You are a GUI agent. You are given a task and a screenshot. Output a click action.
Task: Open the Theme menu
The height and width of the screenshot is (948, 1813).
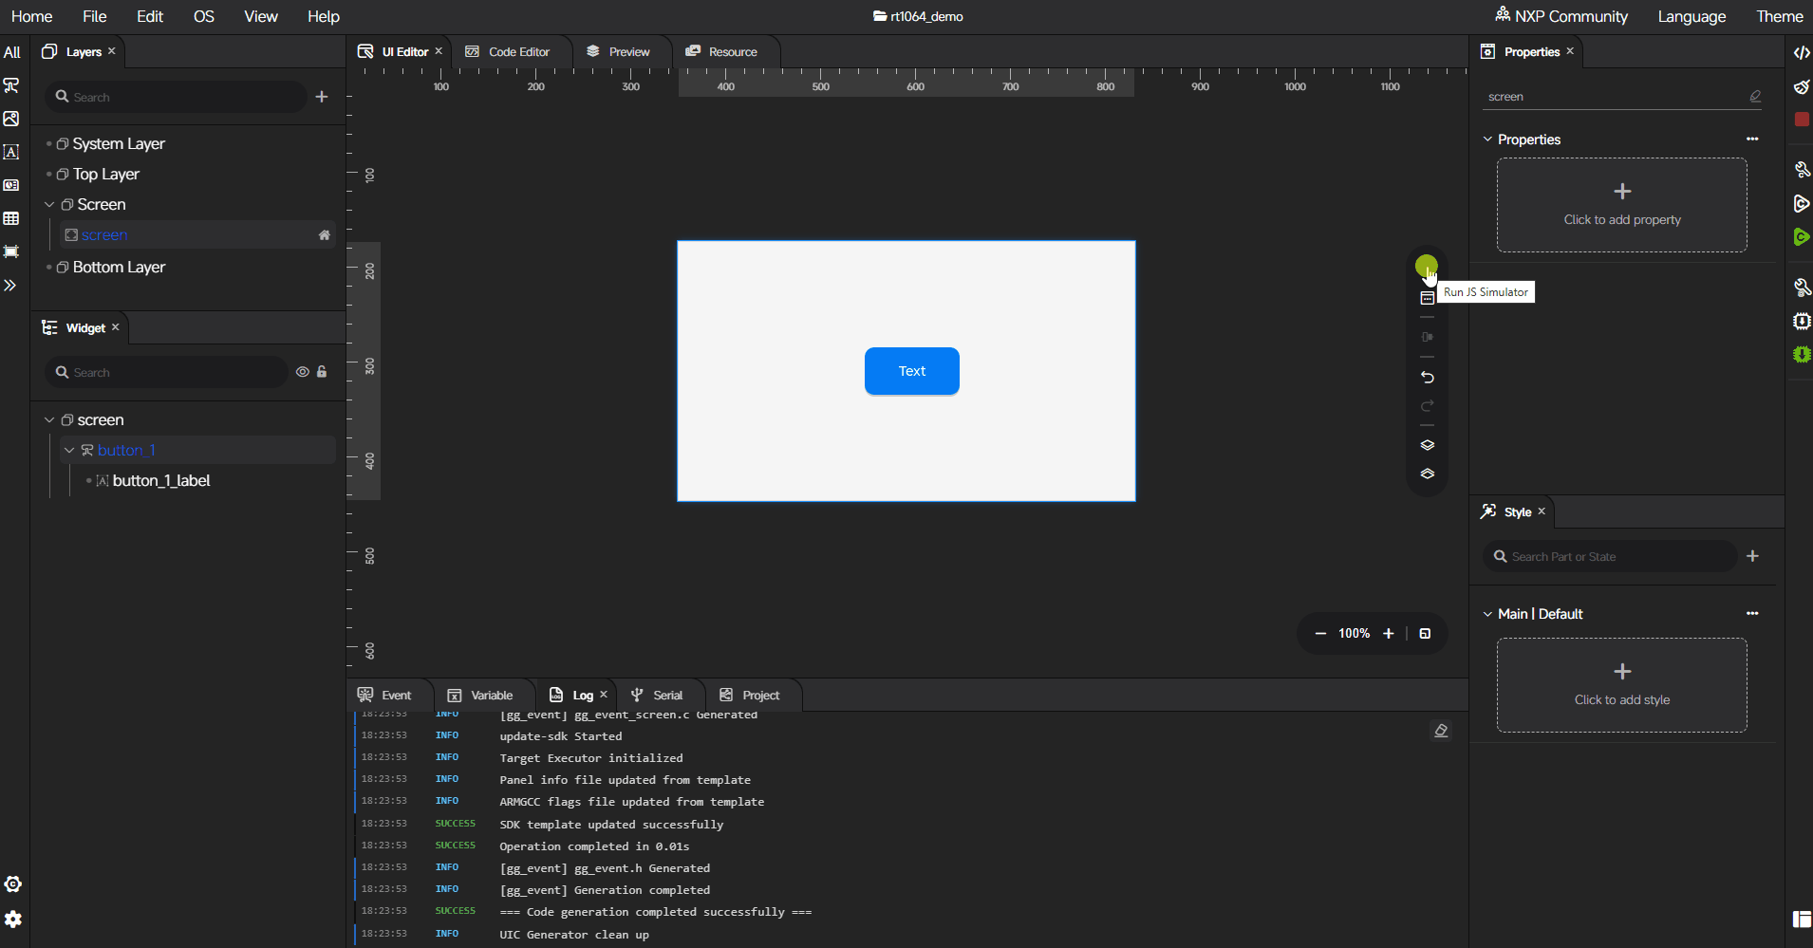pos(1780,16)
